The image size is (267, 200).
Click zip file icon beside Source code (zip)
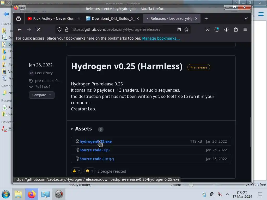[x=77, y=150]
